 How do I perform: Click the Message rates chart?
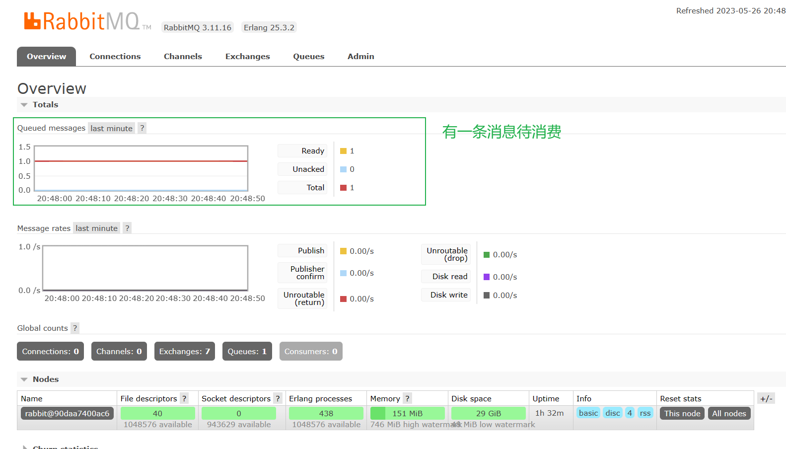(x=145, y=268)
